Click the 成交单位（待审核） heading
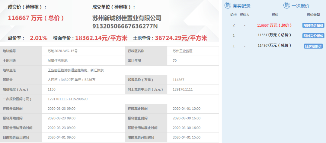Screen dimensions: 326x143 tap(114, 7)
